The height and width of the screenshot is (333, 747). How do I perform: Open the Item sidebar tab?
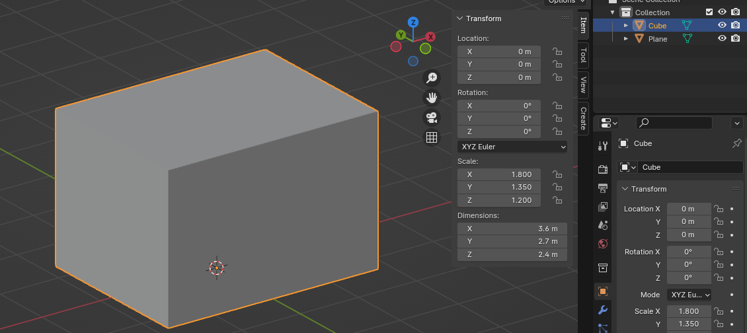tap(583, 25)
